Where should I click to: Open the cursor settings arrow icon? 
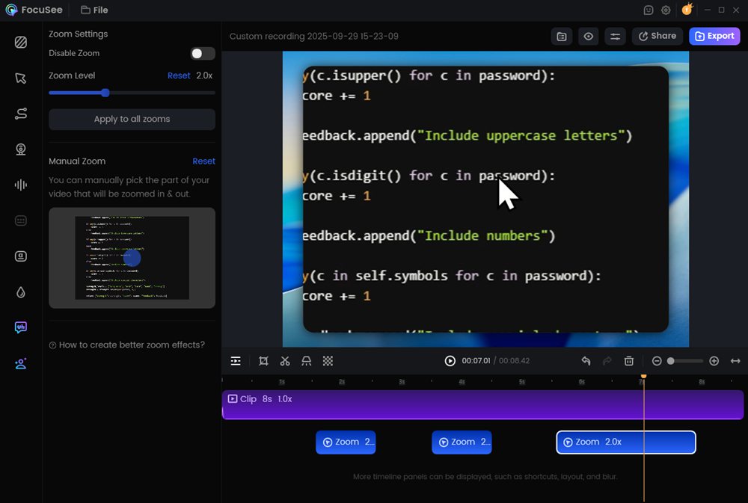coord(21,78)
